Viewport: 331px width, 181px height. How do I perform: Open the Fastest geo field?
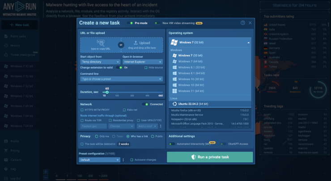click(93, 126)
